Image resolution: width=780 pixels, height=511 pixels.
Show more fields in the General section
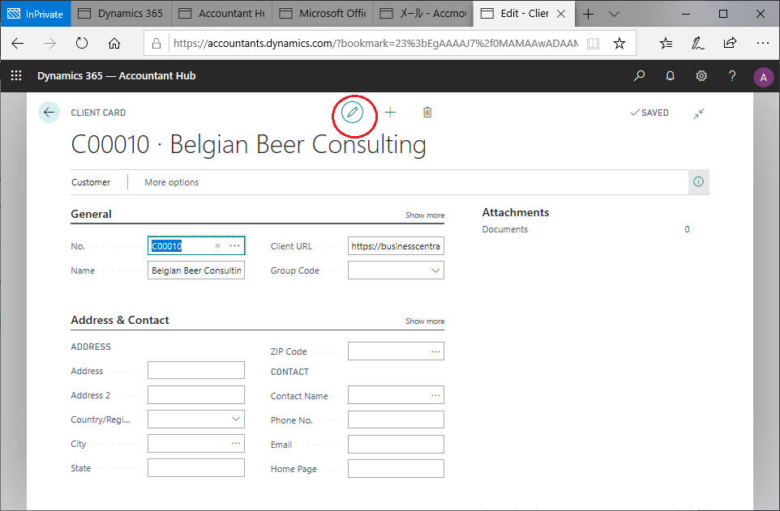[x=425, y=215]
